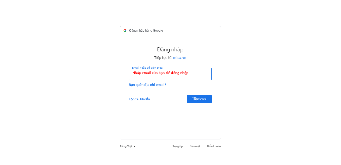The height and width of the screenshot is (165, 341).
Task: Click the "Đăng nhập bằng Google" header text
Action: tap(146, 31)
